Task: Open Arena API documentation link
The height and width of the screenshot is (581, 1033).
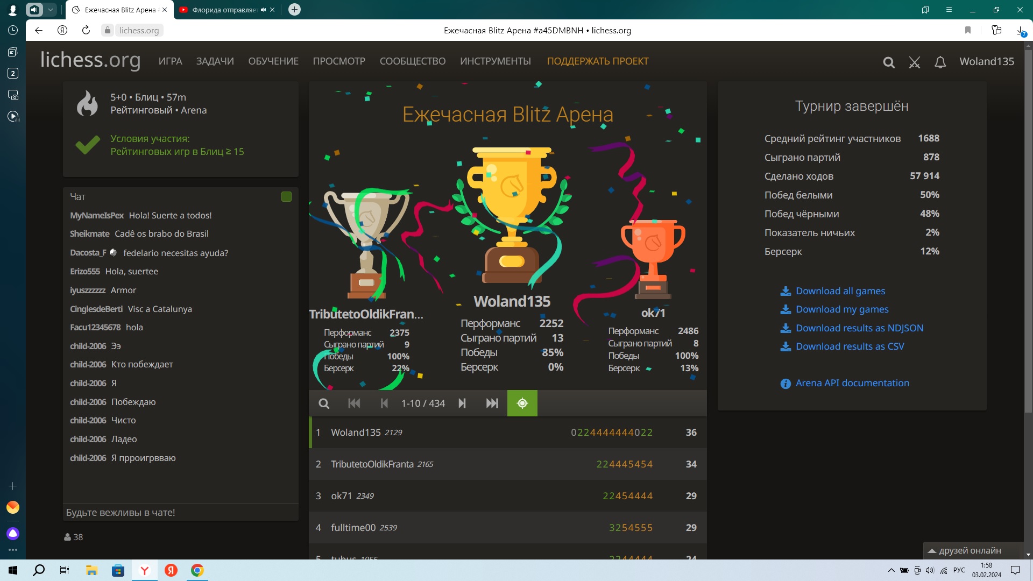Action: [845, 383]
